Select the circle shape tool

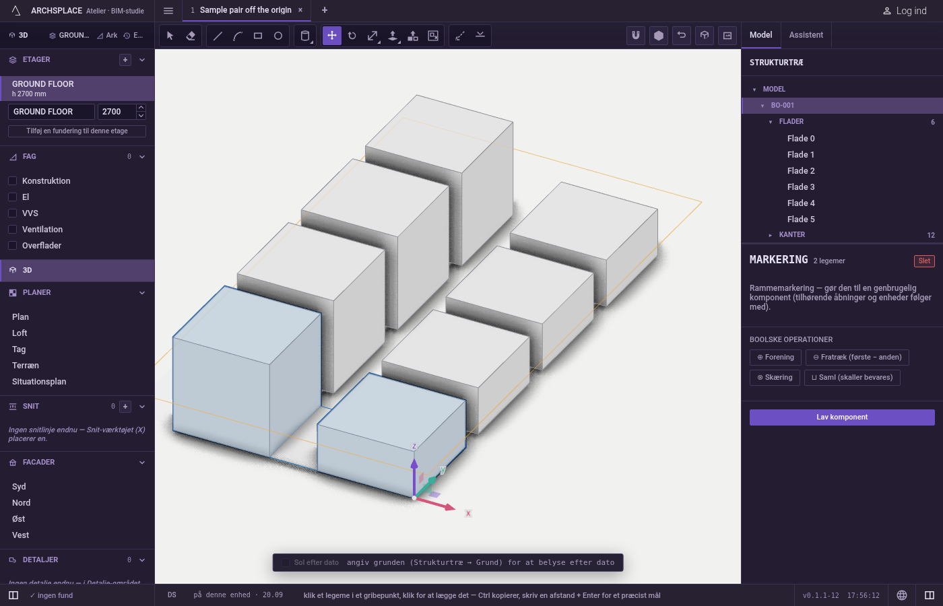tap(278, 36)
